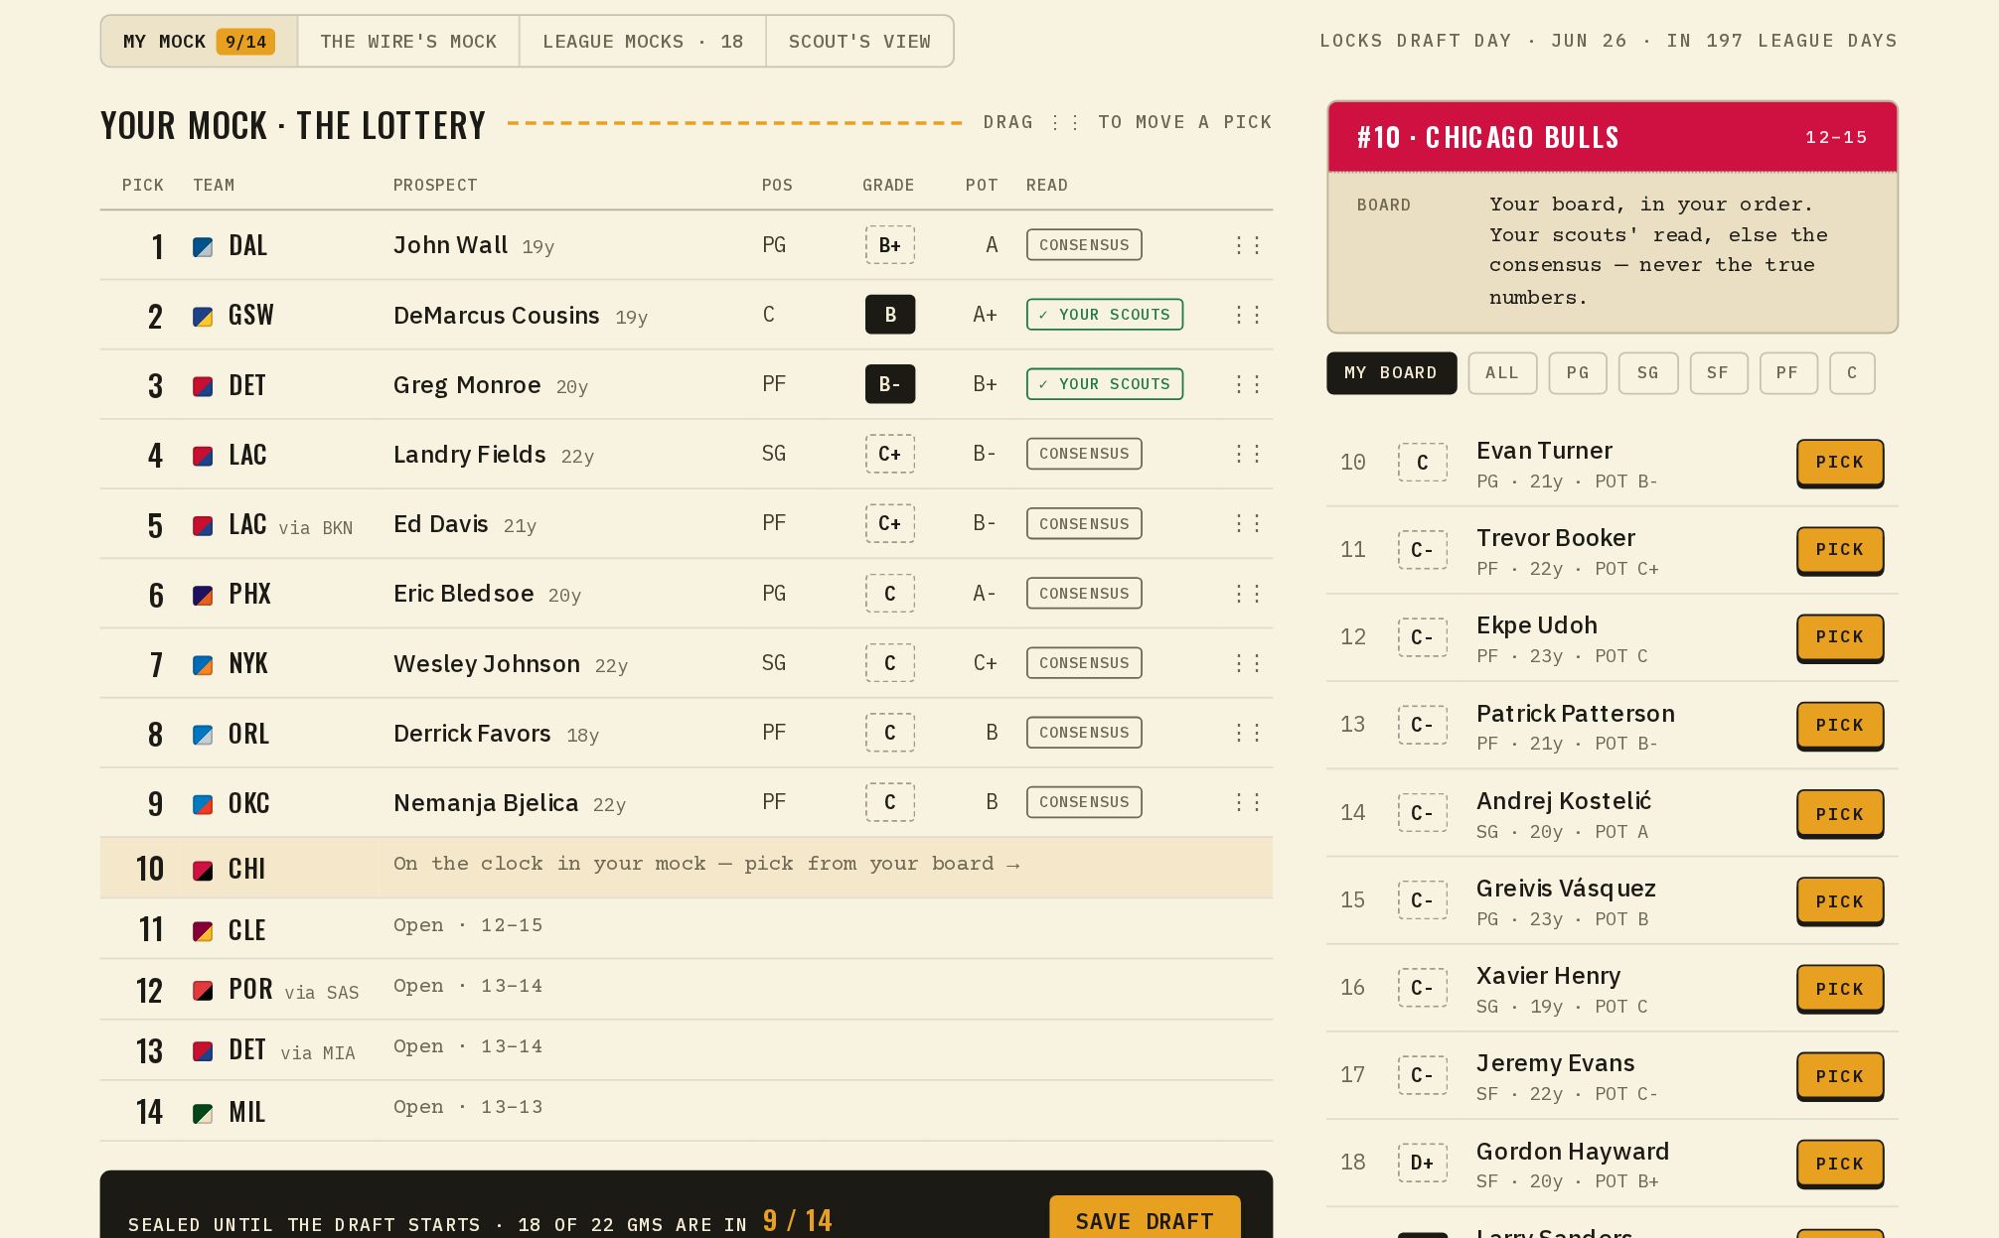This screenshot has height=1238, width=2000.
Task: Toggle the Your Scouts read for DeMarcus Cousins
Action: pyautogui.click(x=1105, y=315)
